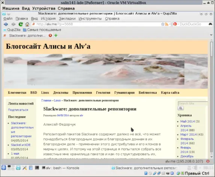Click volume speaker icon in system tray
Viewport: 215px width, 177px height.
(194, 168)
